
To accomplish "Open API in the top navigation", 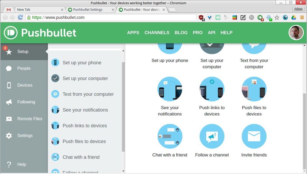I will click(211, 33).
